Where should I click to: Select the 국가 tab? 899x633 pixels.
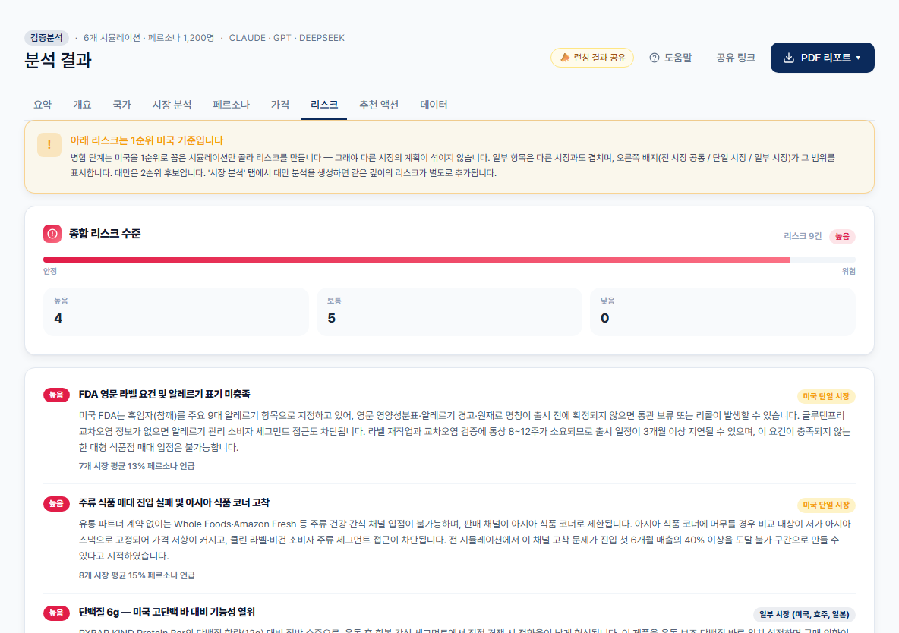point(121,105)
